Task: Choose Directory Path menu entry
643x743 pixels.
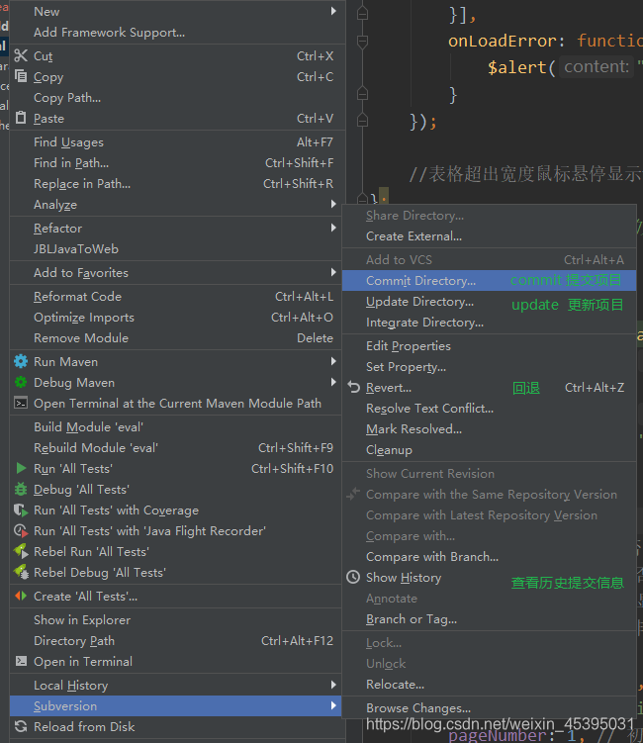Action: coord(175,641)
